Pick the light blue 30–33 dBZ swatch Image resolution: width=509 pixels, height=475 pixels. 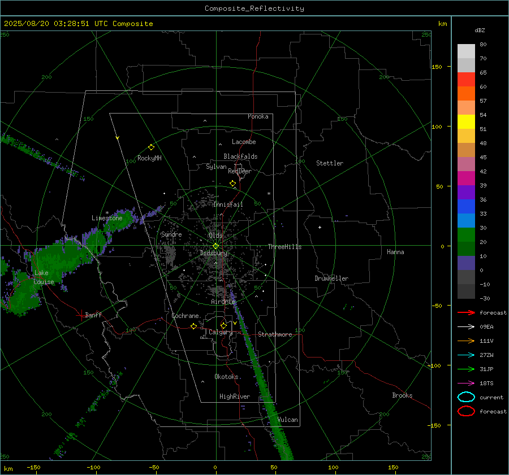[466, 221]
